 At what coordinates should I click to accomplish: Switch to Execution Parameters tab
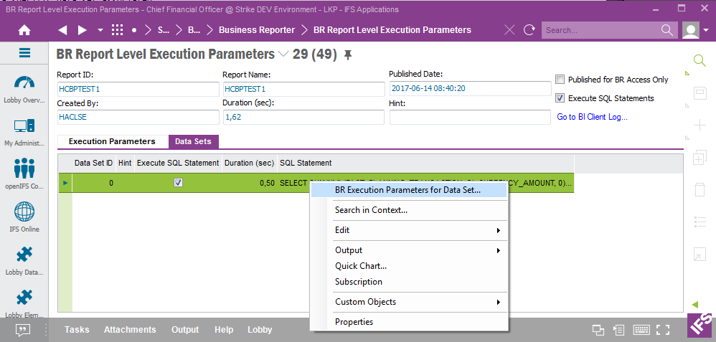(112, 141)
